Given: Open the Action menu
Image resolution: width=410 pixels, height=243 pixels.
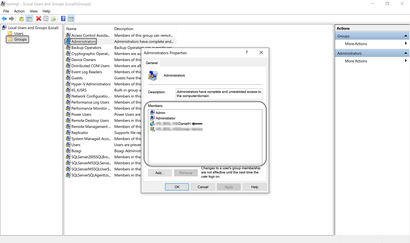Looking at the screenshot, I should coord(19,11).
